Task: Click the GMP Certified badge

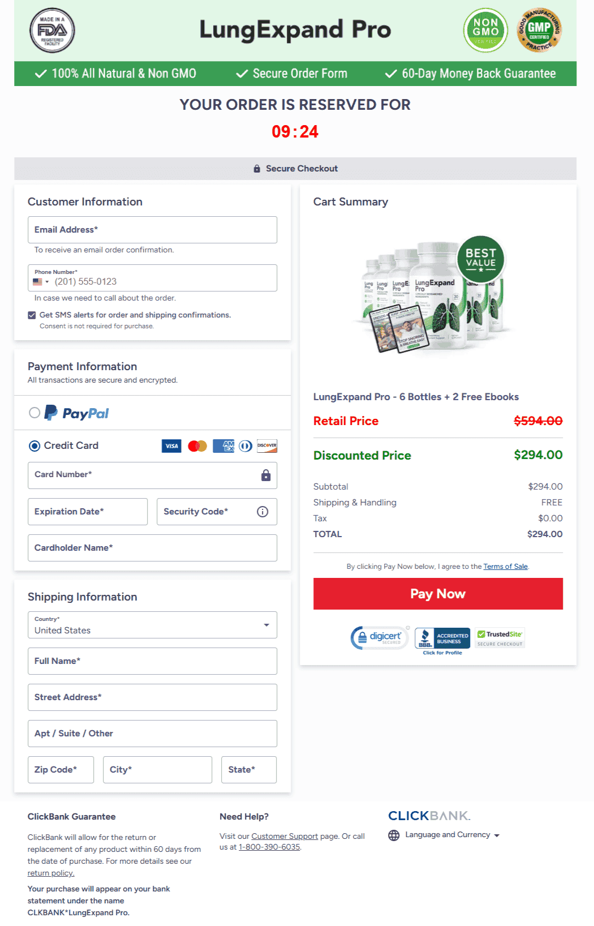Action: click(x=539, y=31)
